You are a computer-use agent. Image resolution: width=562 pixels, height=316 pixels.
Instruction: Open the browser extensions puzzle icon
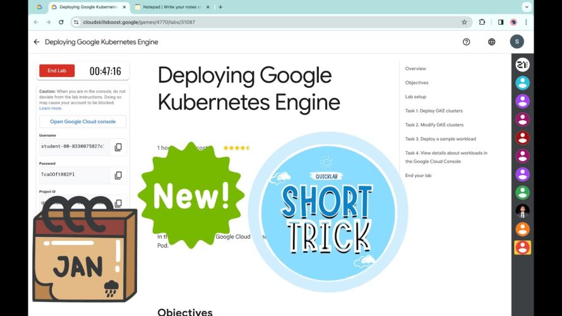coord(482,22)
